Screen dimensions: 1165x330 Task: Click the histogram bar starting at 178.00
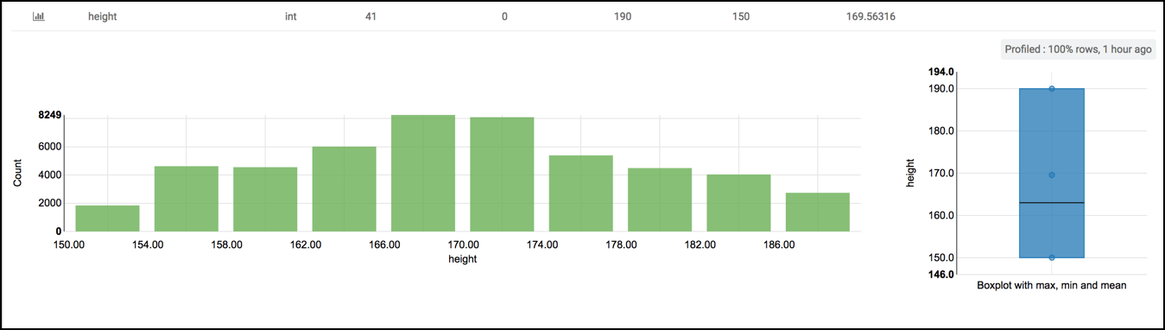point(660,200)
